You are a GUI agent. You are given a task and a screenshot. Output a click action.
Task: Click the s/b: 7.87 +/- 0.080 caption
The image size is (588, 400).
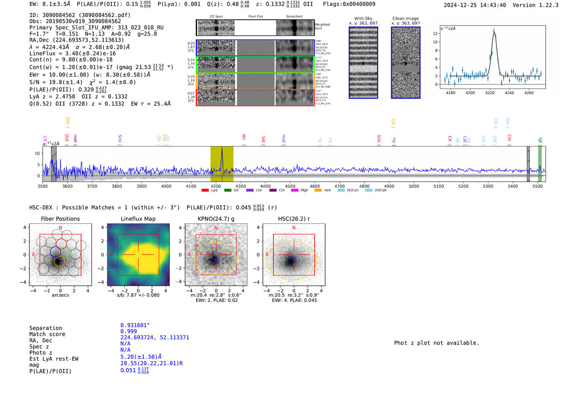tap(138, 295)
